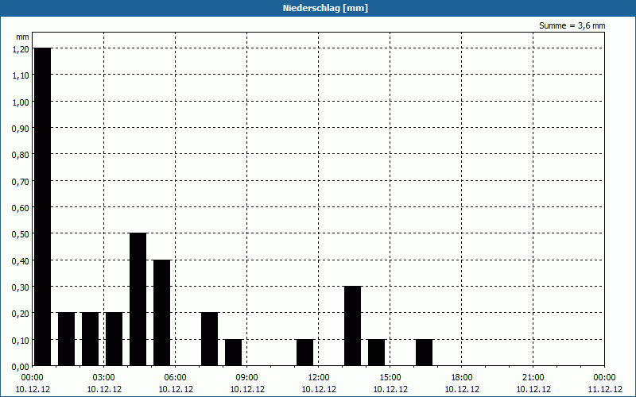
Task: Click the "03:00" time axis label
Action: (x=104, y=378)
